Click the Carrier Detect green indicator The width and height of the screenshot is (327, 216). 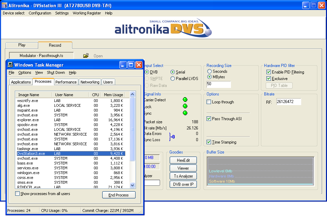pyautogui.click(x=185, y=100)
